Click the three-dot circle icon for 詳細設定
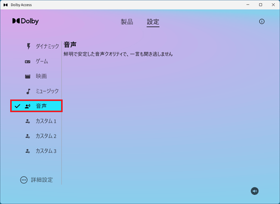Image resolution: width=280 pixels, height=204 pixels. click(x=24, y=180)
